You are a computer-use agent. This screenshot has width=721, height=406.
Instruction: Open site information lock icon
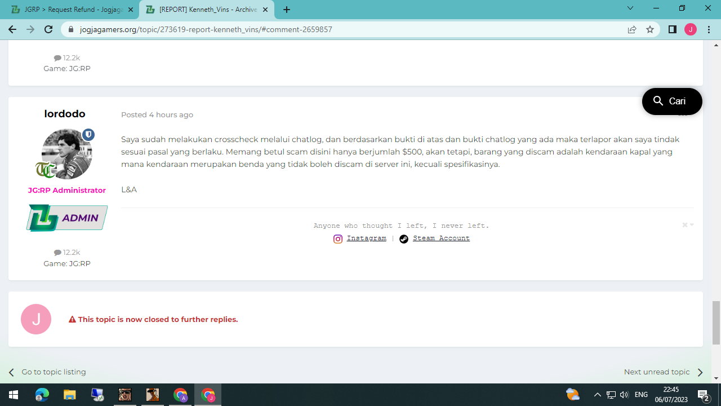(x=71, y=29)
